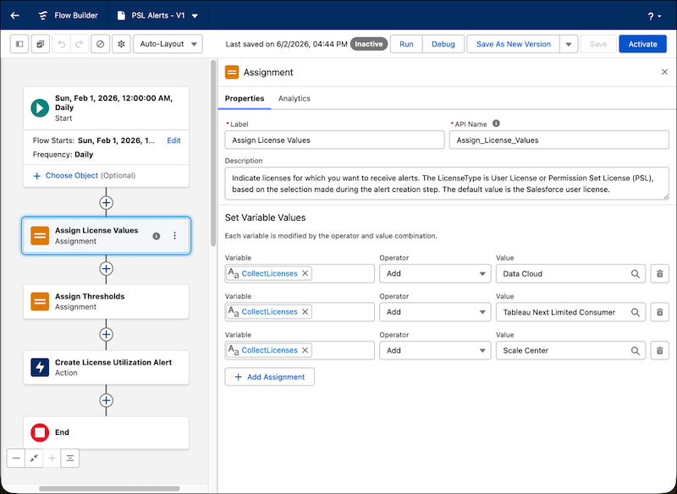The width and height of the screenshot is (677, 494).
Task: Click the fit-to-view zoom icon
Action: tap(34, 458)
